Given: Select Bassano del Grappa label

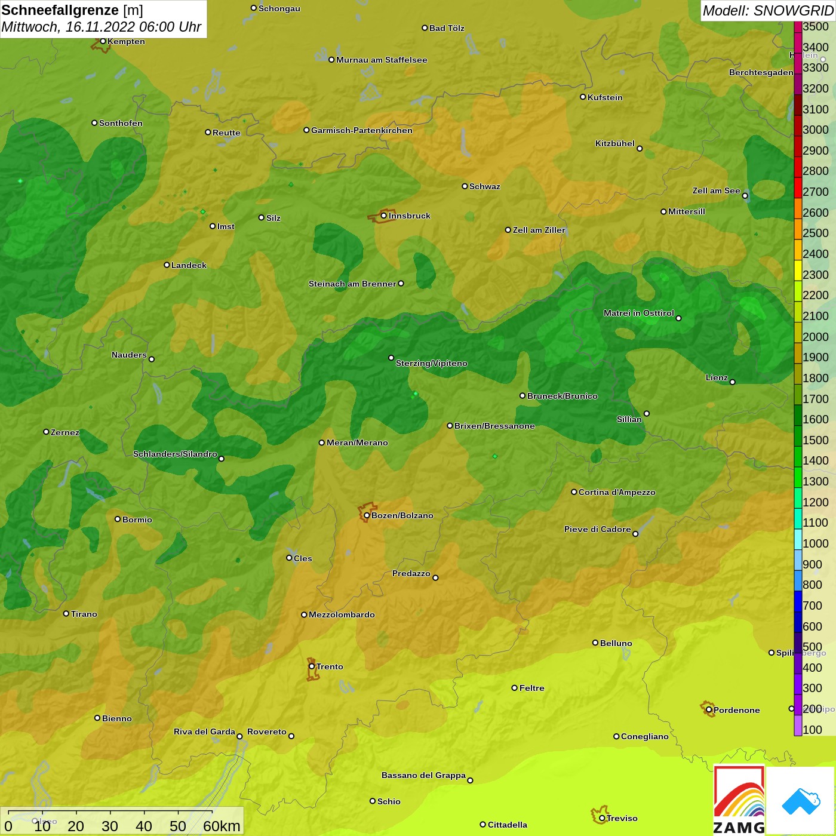Looking at the screenshot, I should (424, 775).
